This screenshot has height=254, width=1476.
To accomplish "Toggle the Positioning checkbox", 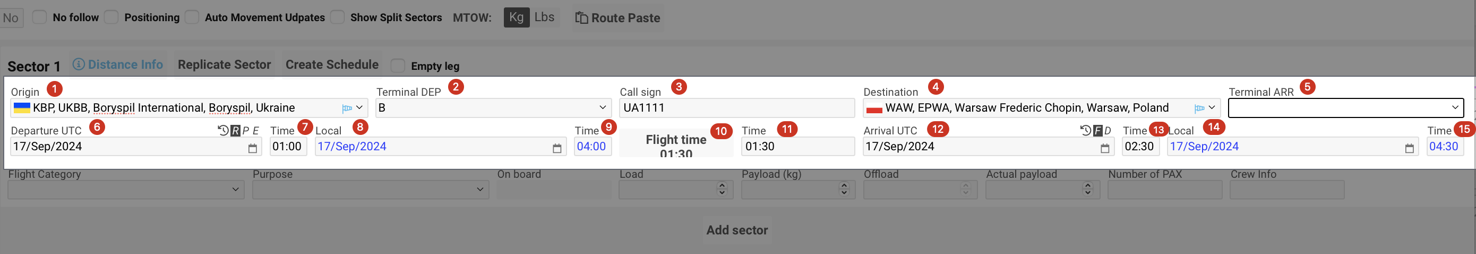I will (111, 17).
